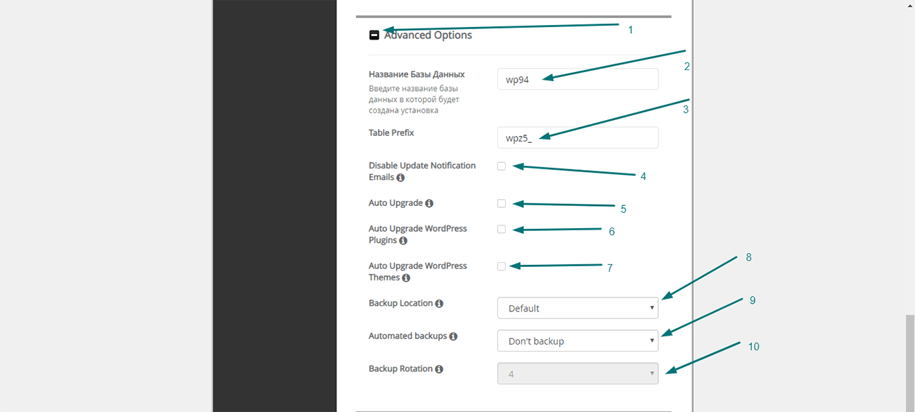The image size is (915, 412).
Task: Open the Backup Location dropdown
Action: tap(578, 308)
